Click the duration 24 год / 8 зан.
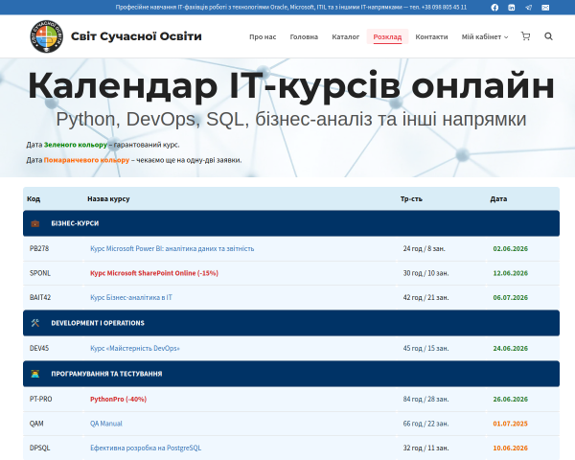This screenshot has width=575, height=460. [x=425, y=249]
